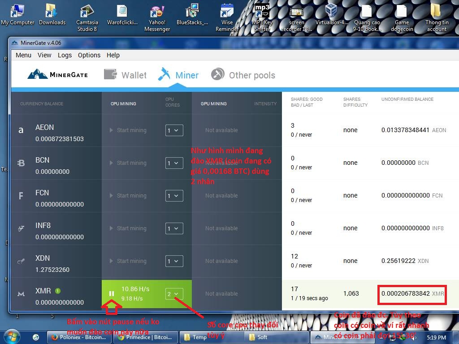Start mining BCN on CPU
Viewport: 459px width, 344px height.
[128, 163]
